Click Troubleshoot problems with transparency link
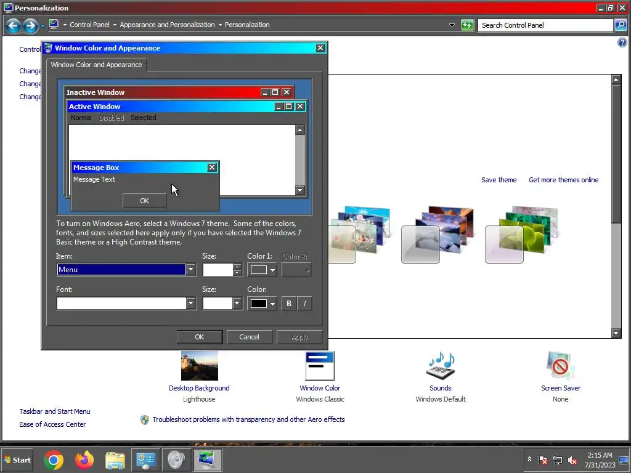 coord(248,419)
